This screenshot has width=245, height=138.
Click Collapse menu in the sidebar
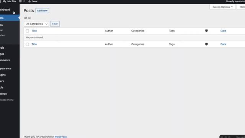(7, 100)
